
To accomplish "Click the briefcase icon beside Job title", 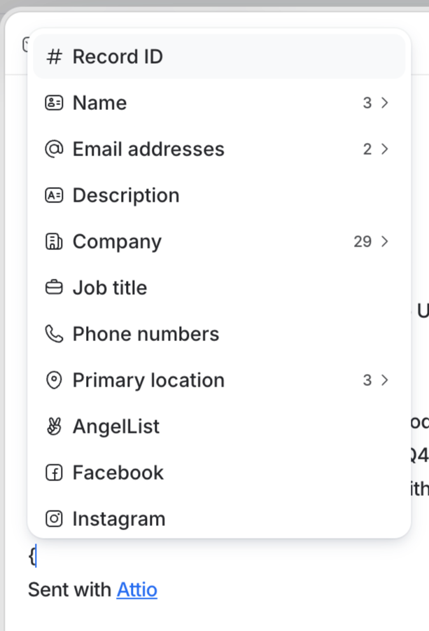I will pos(54,287).
